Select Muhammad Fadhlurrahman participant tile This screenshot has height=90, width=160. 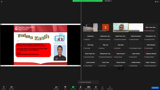click(x=105, y=54)
